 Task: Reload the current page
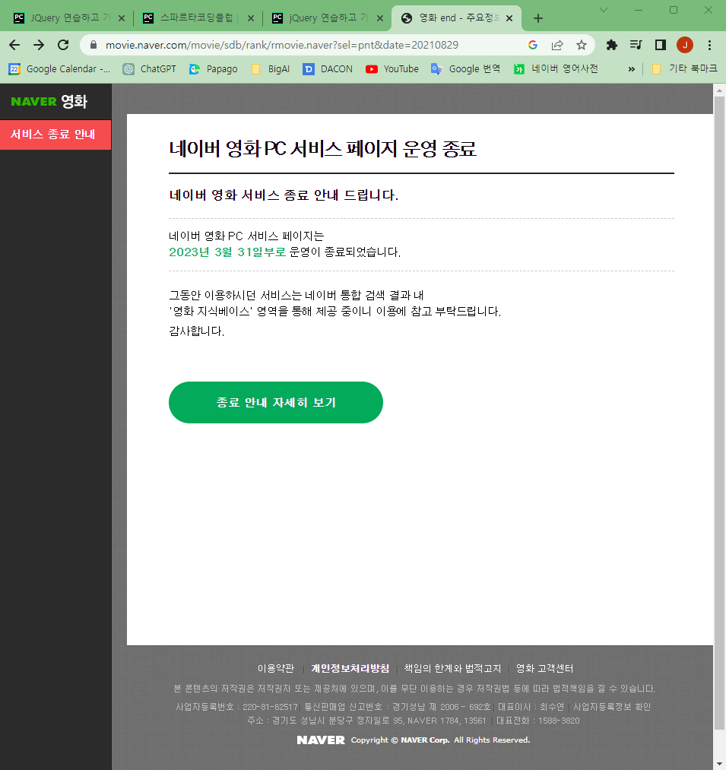pyautogui.click(x=63, y=45)
